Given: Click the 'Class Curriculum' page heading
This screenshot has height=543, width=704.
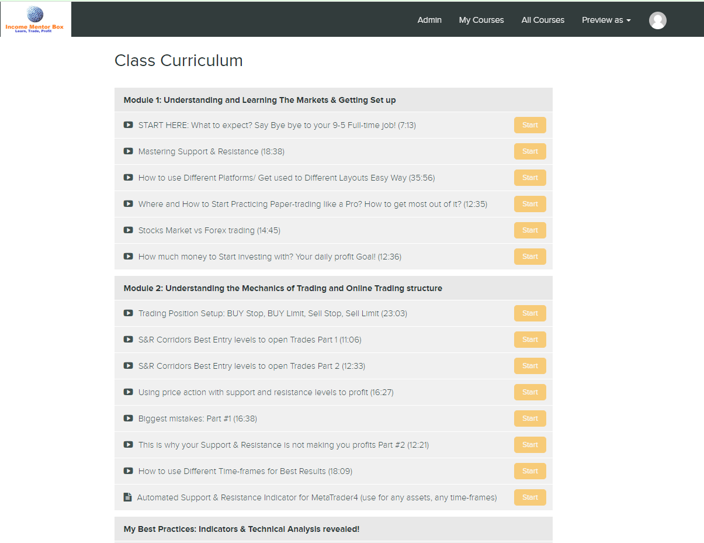Looking at the screenshot, I should (x=179, y=60).
